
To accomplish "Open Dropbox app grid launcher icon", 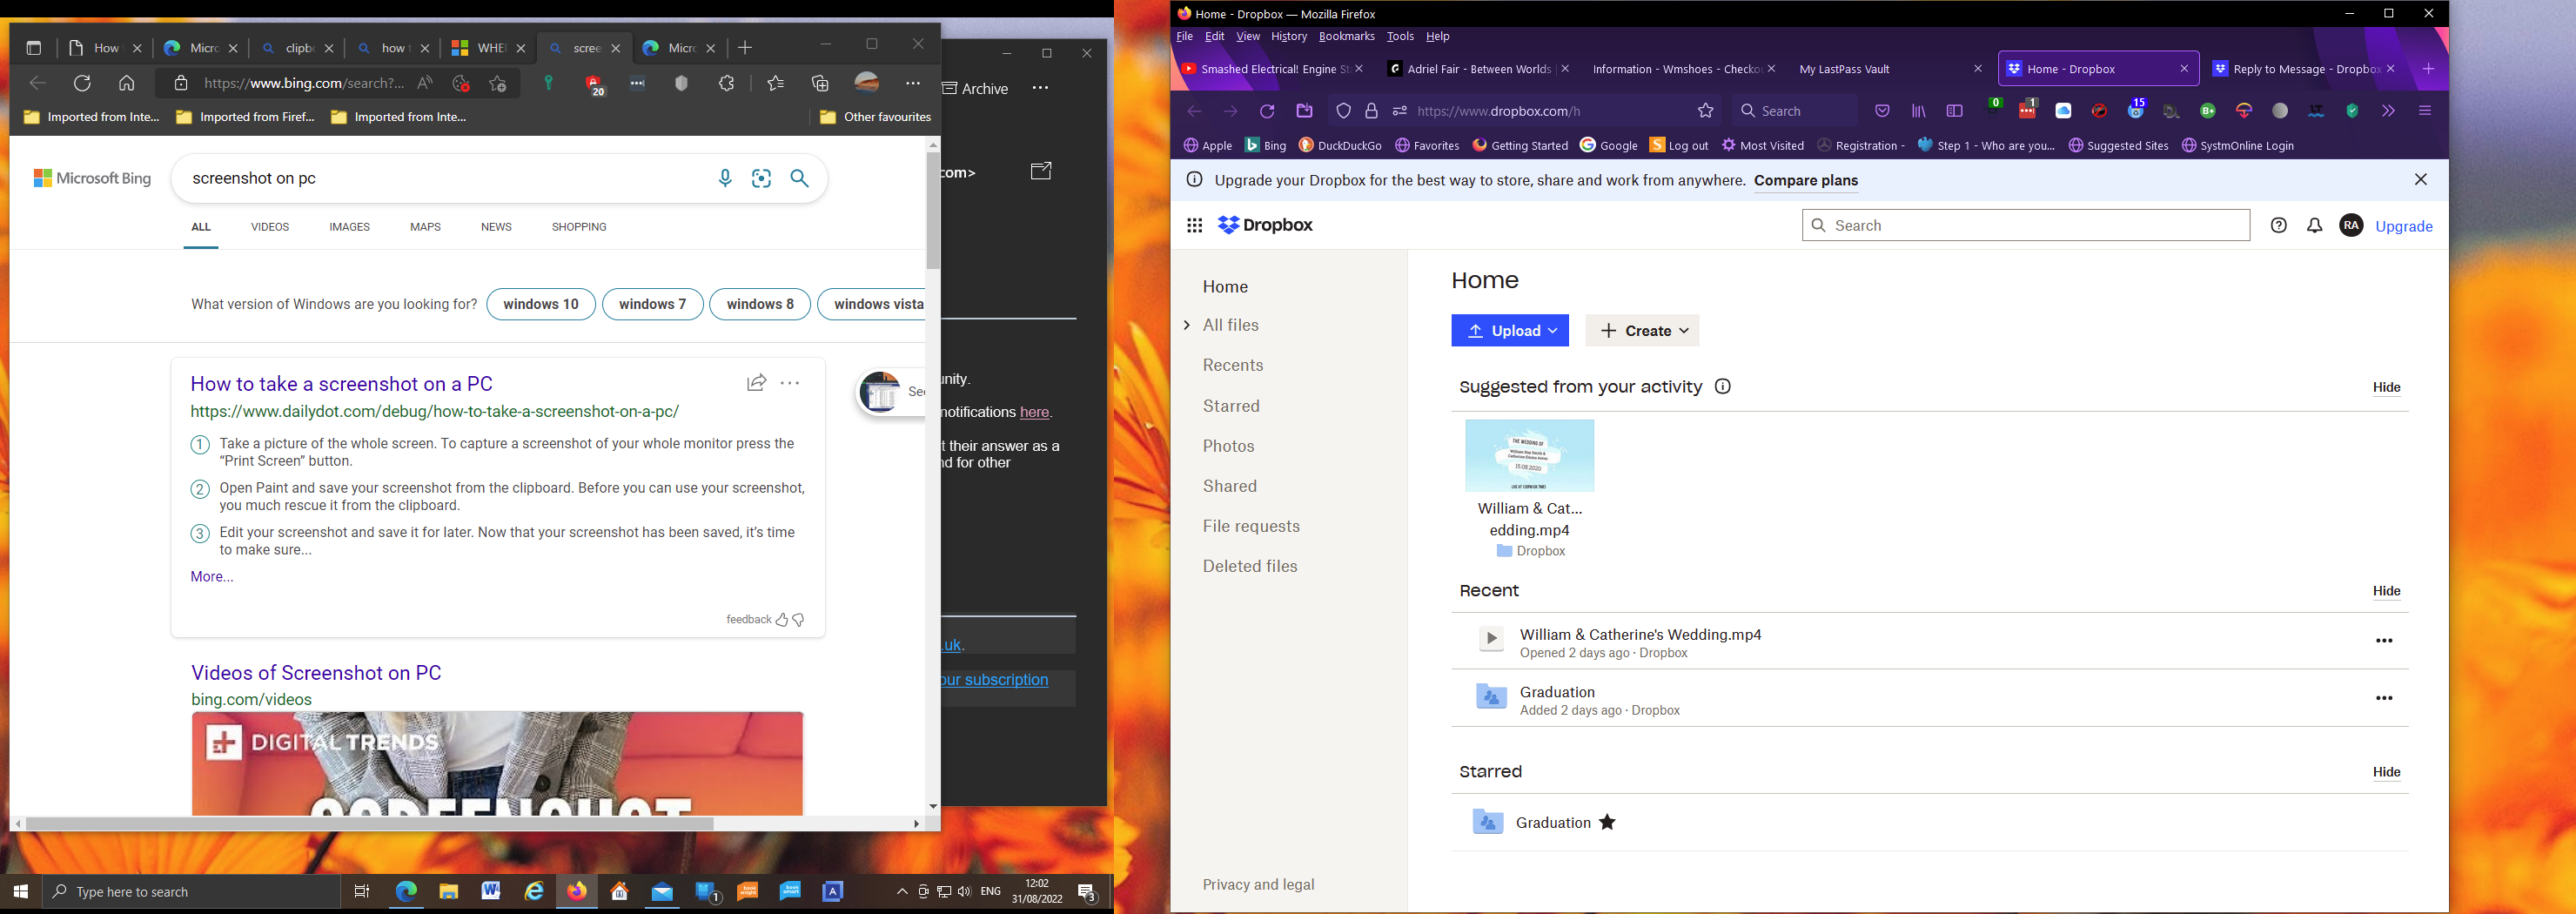I will coord(1194,226).
